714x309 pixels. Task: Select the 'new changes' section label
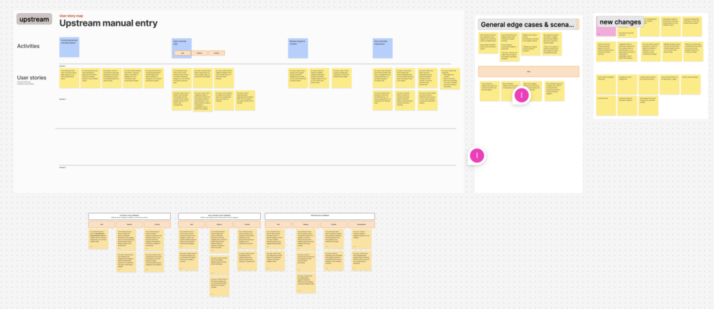[619, 22]
